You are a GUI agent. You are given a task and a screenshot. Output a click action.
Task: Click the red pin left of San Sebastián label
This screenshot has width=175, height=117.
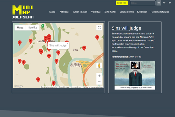pos(30,41)
